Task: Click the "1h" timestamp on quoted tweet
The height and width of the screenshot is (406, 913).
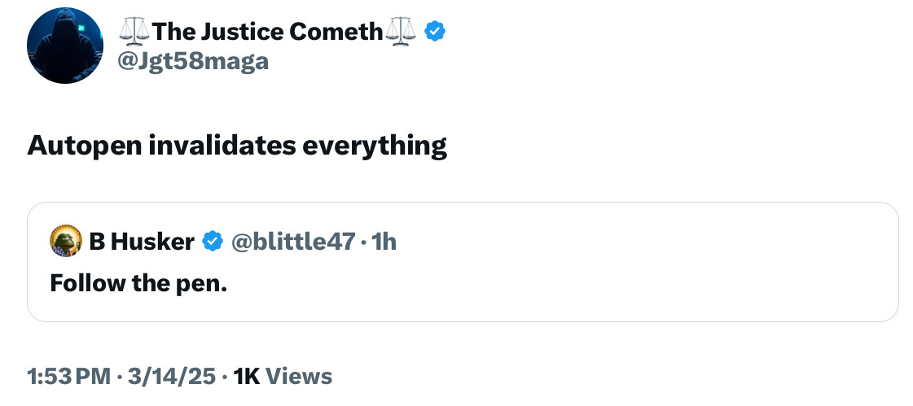Action: point(384,241)
